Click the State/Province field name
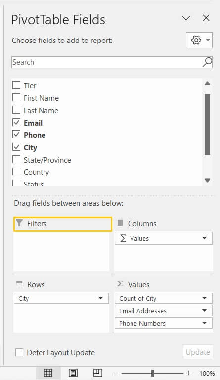Image resolution: width=220 pixels, height=380 pixels. coord(47,160)
